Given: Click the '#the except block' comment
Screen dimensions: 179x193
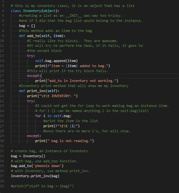Looking at the screenshot, I should (44, 51).
